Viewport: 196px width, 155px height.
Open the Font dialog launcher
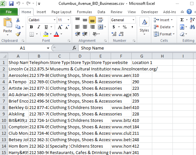tap(69, 41)
